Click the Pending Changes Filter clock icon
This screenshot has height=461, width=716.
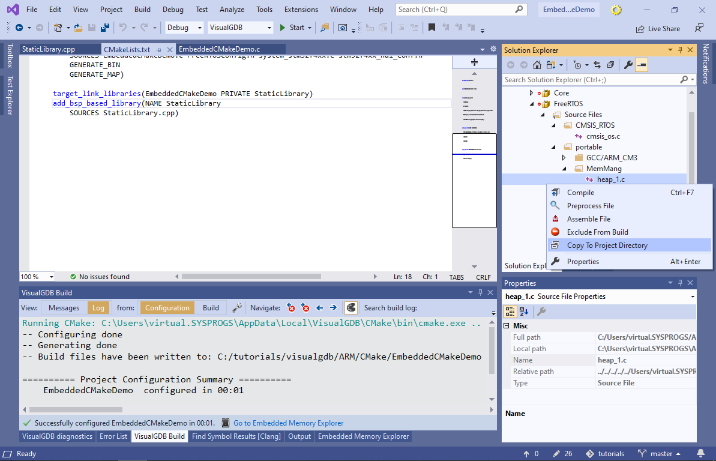click(x=577, y=65)
